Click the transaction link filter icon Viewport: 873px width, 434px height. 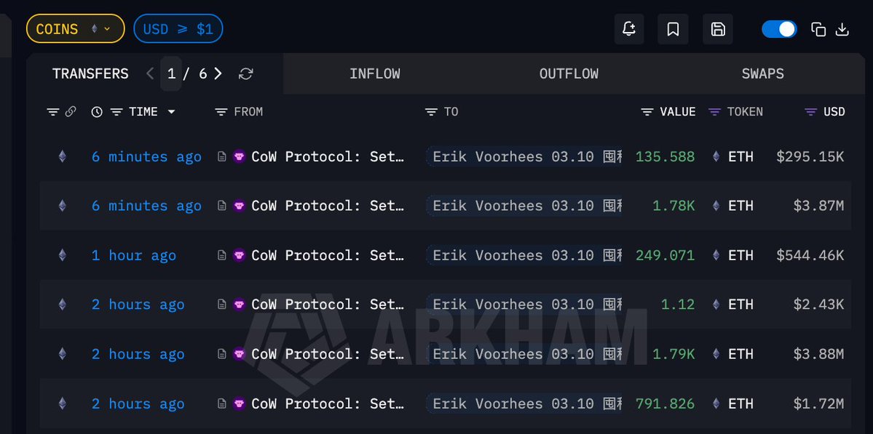point(71,112)
